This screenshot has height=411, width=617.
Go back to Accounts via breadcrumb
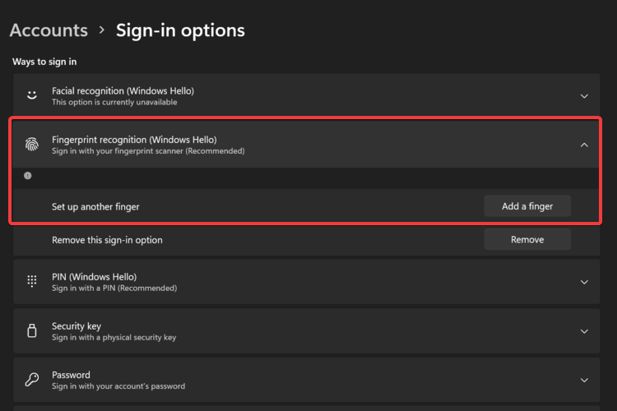pos(49,30)
